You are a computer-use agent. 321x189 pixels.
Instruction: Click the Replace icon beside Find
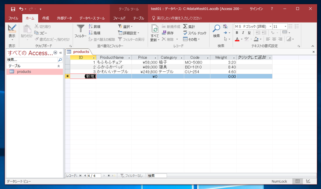pos(226,26)
